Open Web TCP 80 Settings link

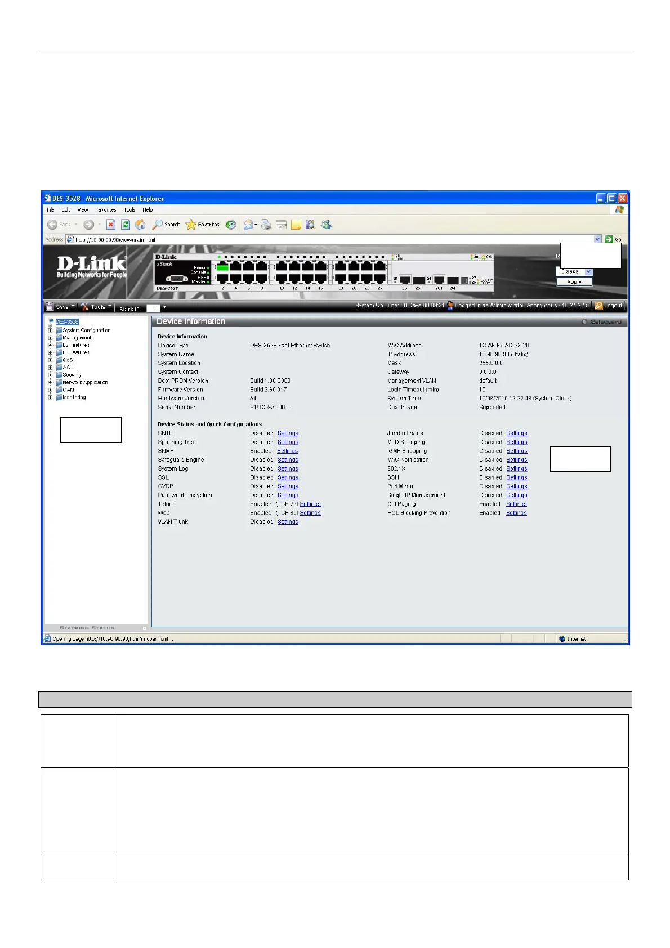coord(310,513)
